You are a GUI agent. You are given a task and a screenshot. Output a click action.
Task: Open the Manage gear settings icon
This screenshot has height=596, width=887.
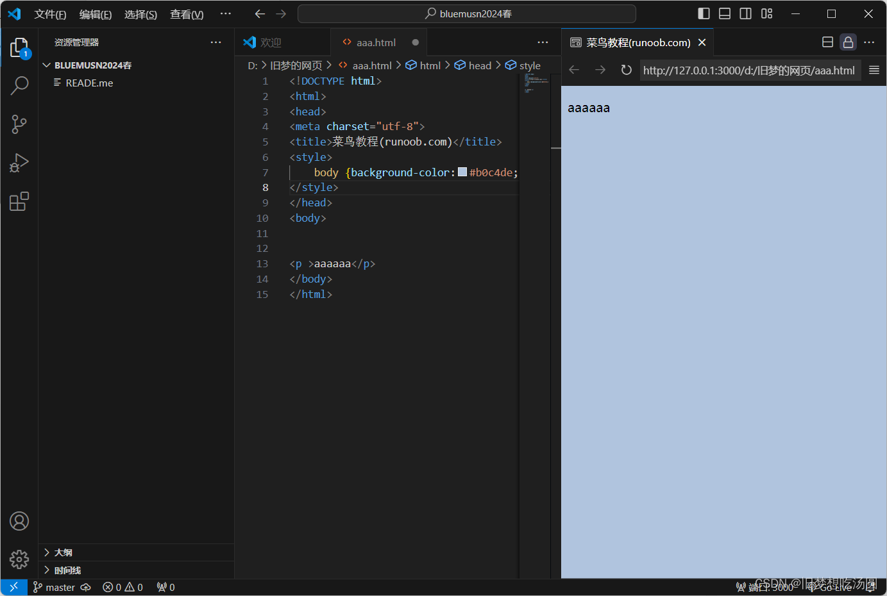coord(19,559)
